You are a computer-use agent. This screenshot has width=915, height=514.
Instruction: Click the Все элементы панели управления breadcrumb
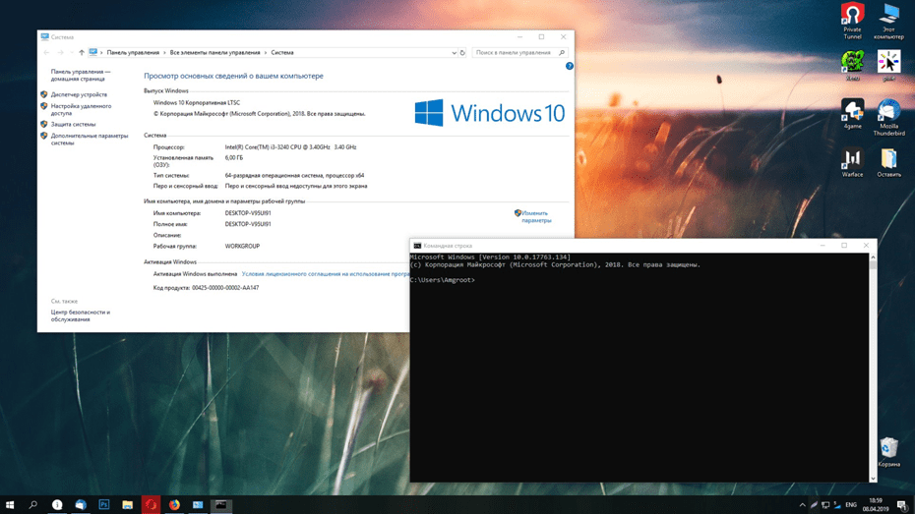(214, 53)
